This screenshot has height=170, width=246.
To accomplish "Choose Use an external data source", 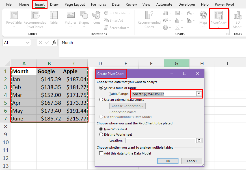I will coord(101,100).
